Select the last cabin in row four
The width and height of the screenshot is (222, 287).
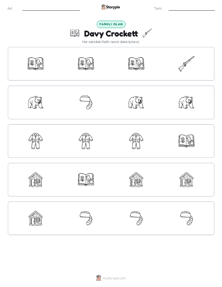(x=186, y=180)
